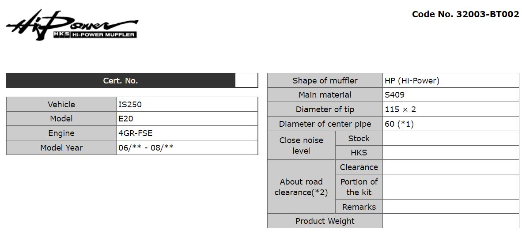Click the empty Remarks value cell
522x234 pixels.
click(451, 207)
